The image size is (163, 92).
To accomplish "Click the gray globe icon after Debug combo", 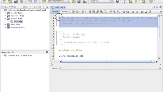I will point(117,1).
